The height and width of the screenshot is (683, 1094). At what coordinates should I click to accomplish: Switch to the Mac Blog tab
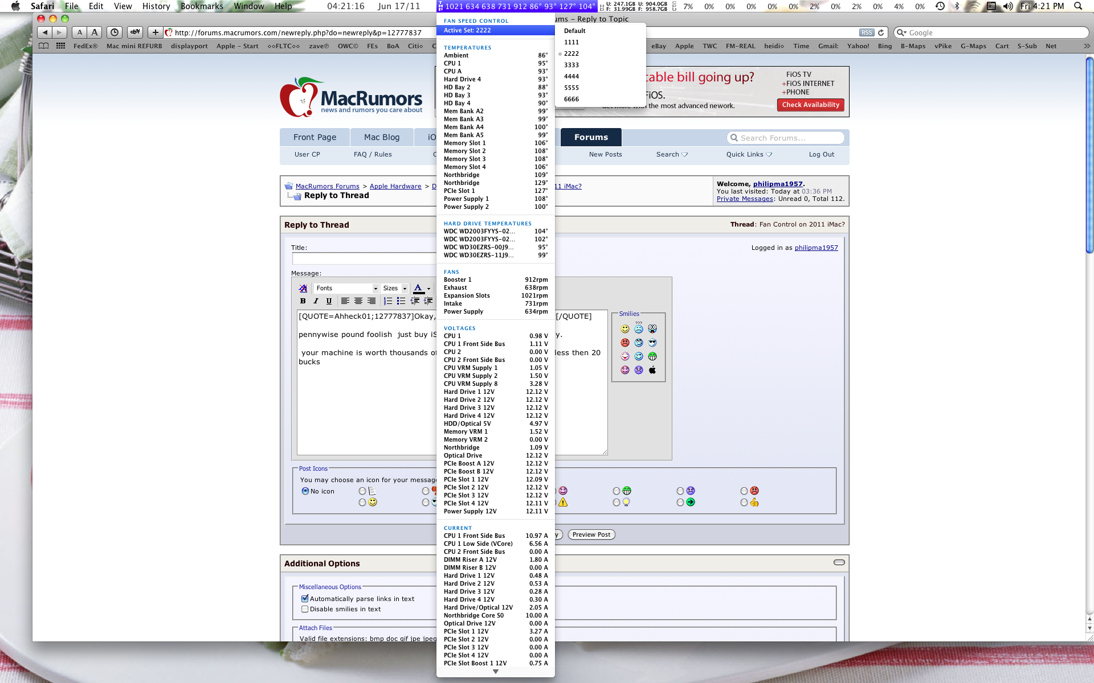tap(382, 137)
